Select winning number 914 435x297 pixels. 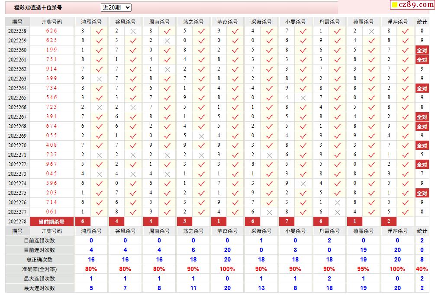click(52, 69)
